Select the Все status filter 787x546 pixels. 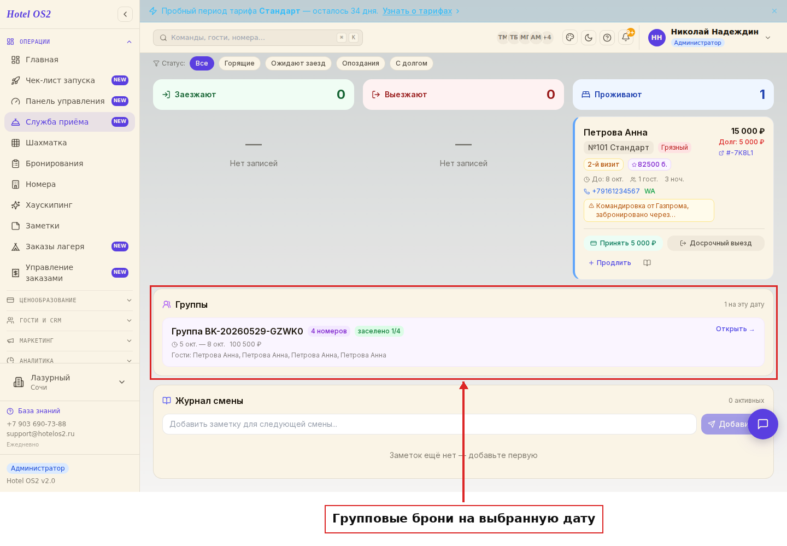click(x=202, y=63)
